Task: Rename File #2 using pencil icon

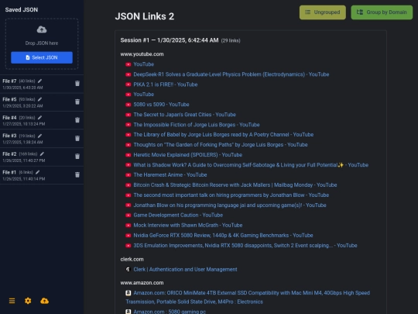Action: [x=42, y=154]
